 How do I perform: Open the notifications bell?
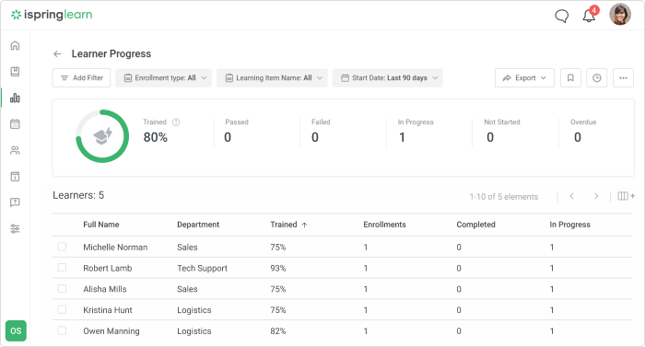[589, 16]
